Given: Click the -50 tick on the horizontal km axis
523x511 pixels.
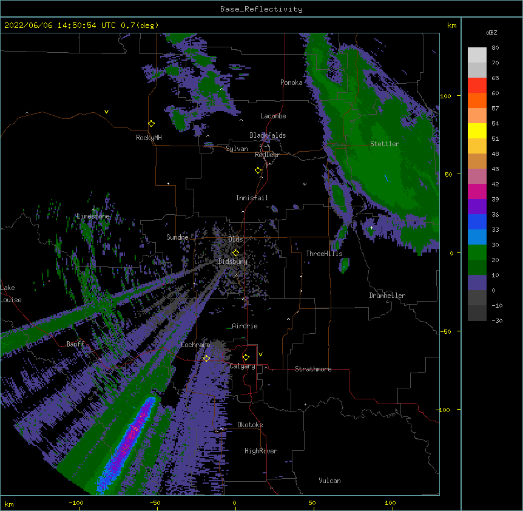Looking at the screenshot, I should click(155, 503).
